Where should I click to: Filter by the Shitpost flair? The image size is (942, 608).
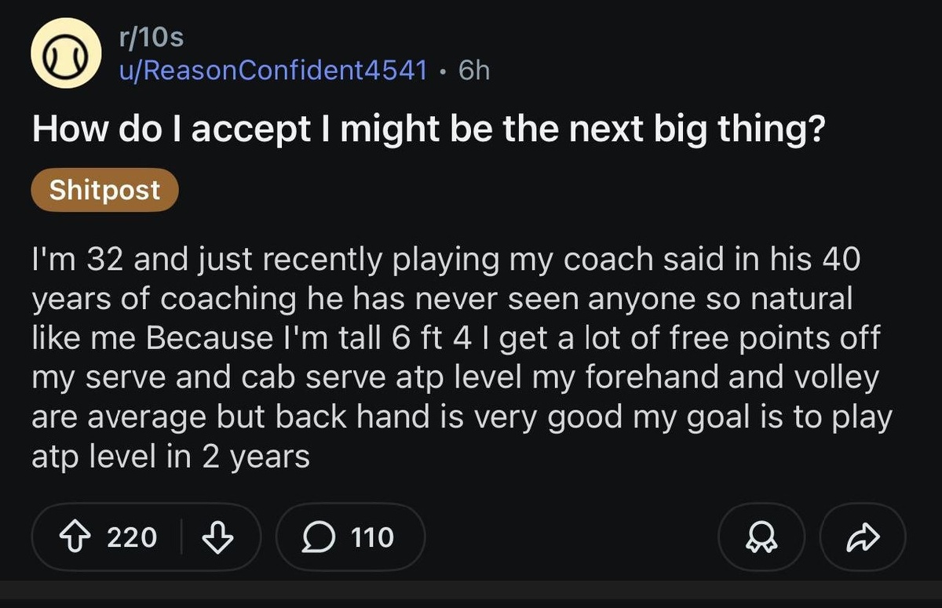tap(104, 190)
